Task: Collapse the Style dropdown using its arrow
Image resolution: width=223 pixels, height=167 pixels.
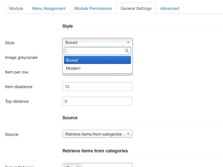Action: (128, 42)
